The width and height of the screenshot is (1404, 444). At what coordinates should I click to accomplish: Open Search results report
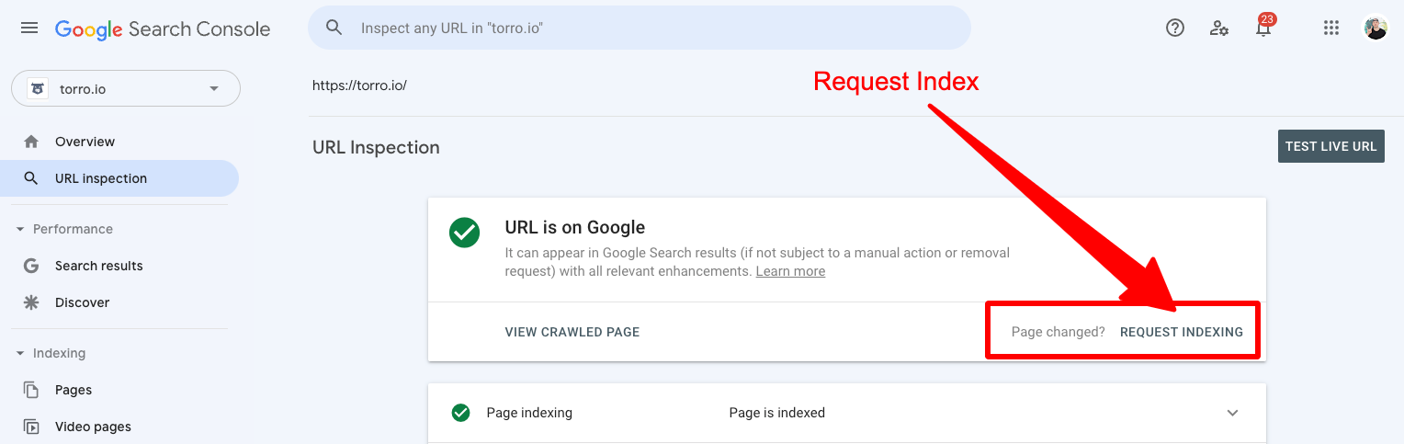coord(98,266)
